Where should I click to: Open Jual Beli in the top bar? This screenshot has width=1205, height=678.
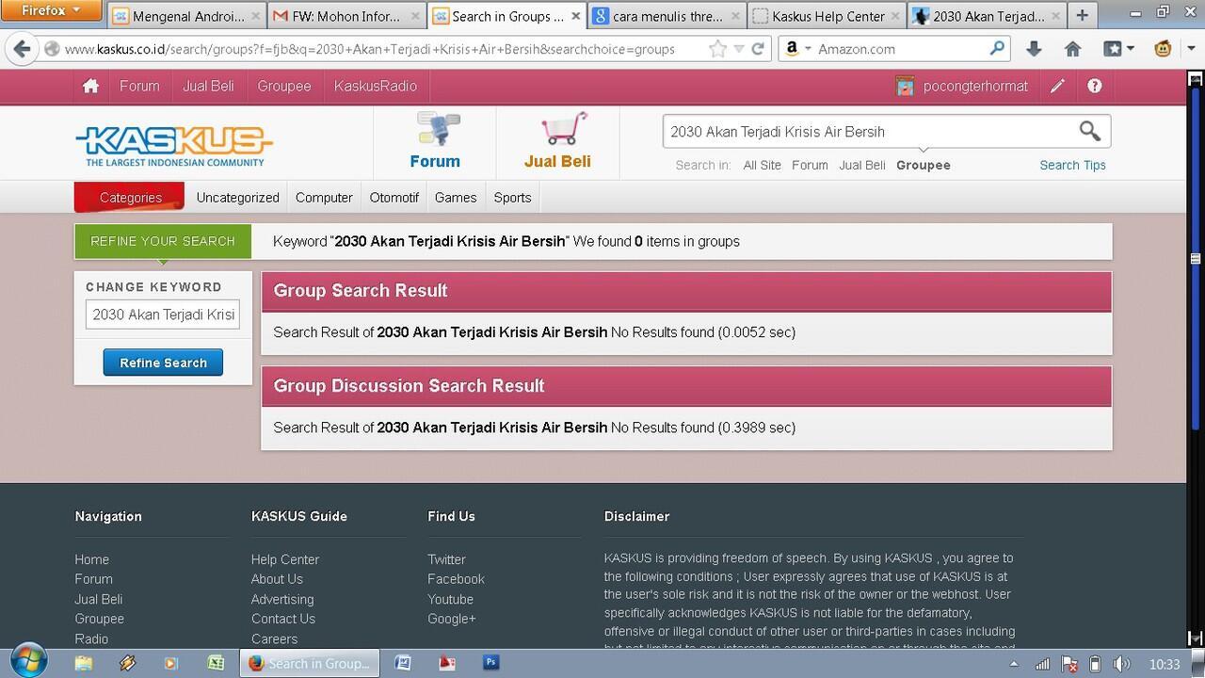(x=208, y=86)
